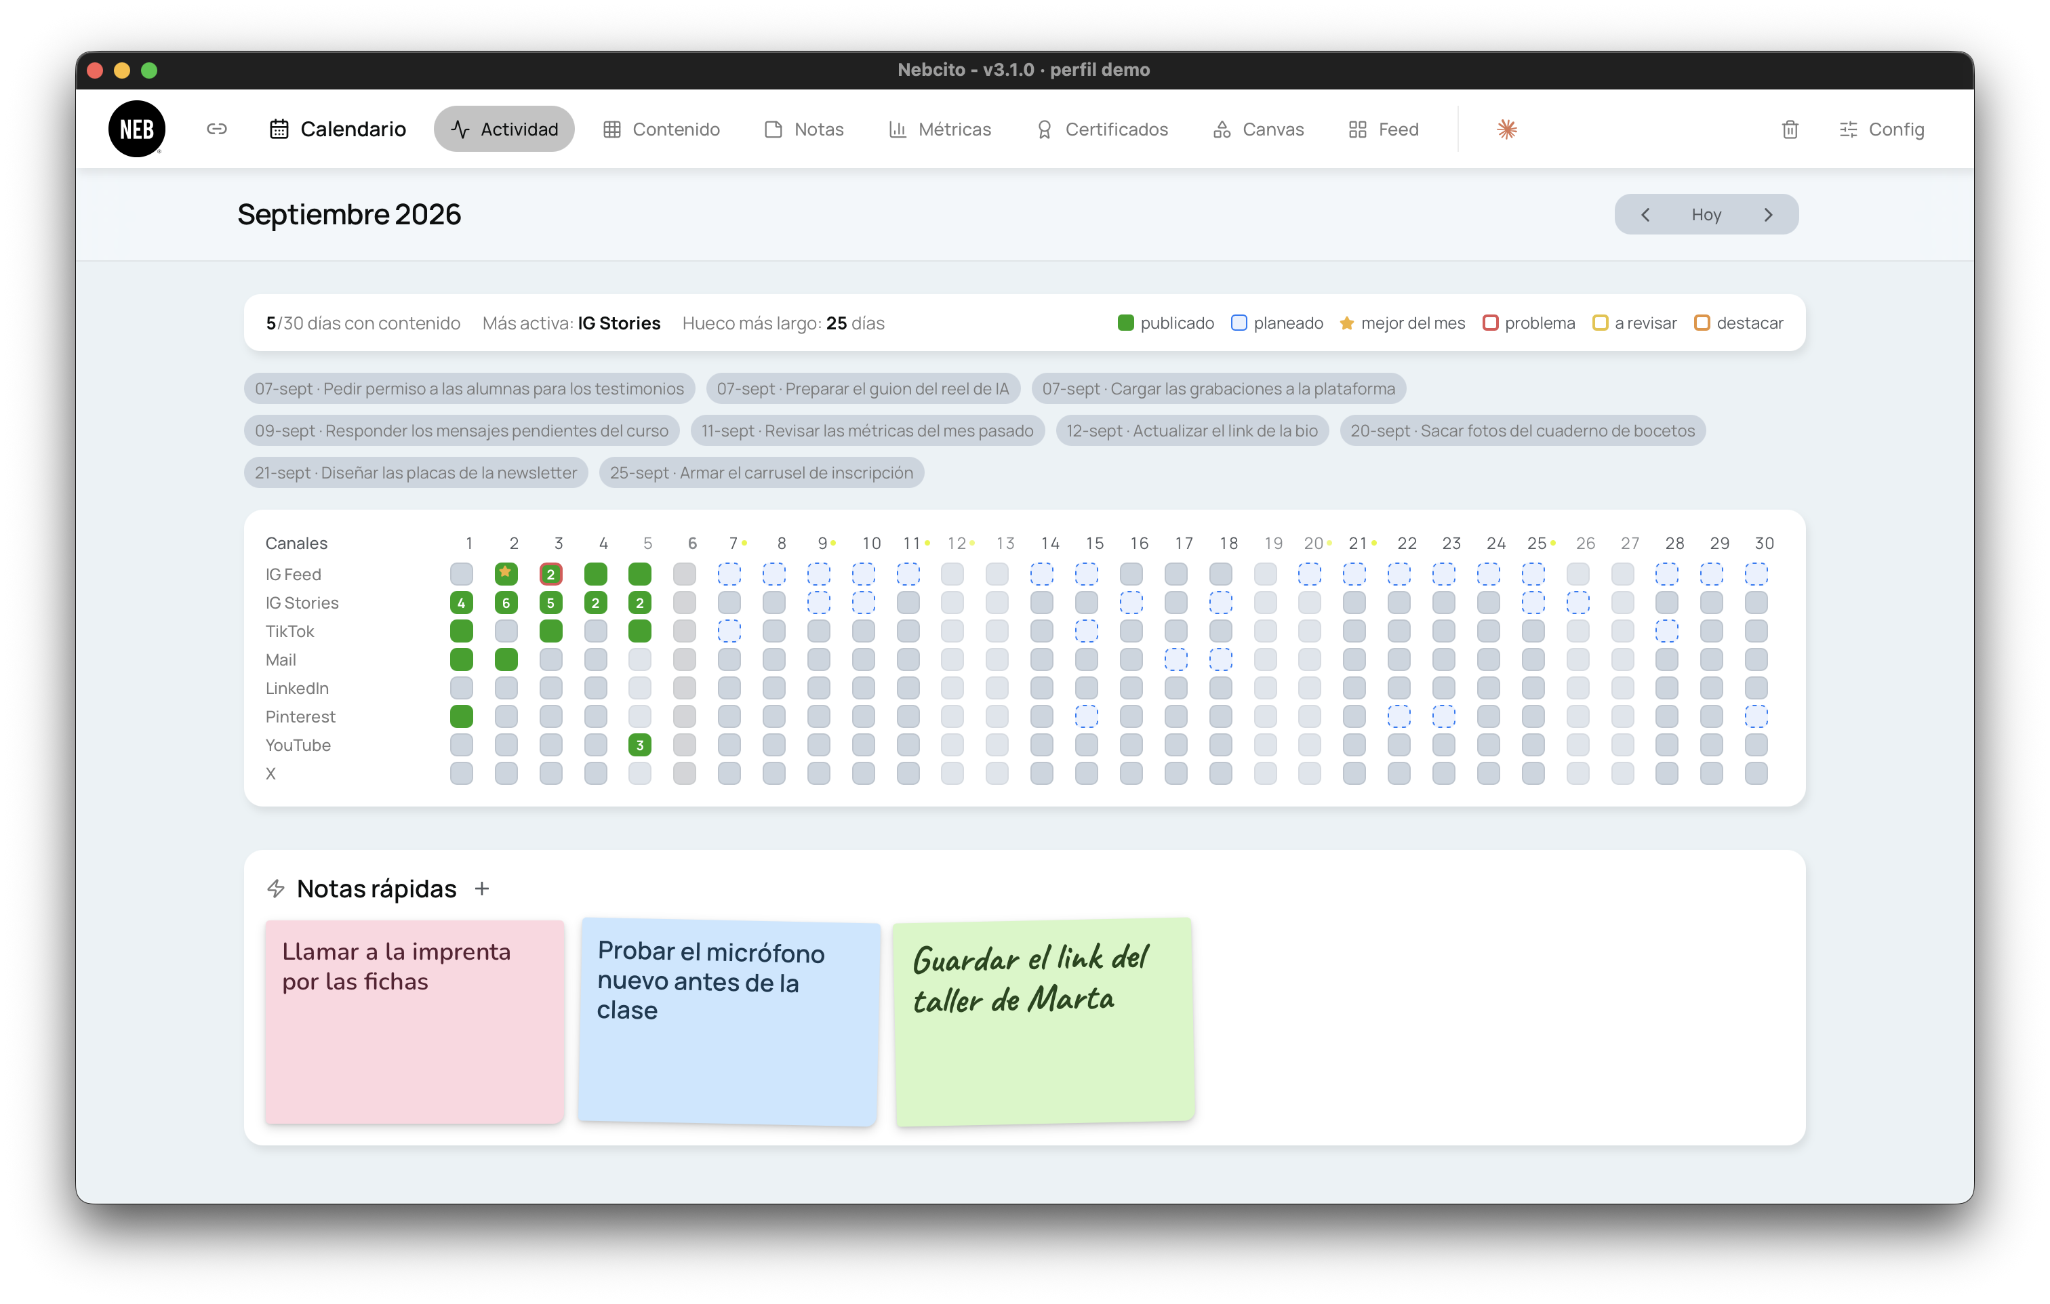Select the YouTube cell showing 3 on day 5
This screenshot has width=2050, height=1304.
point(639,745)
